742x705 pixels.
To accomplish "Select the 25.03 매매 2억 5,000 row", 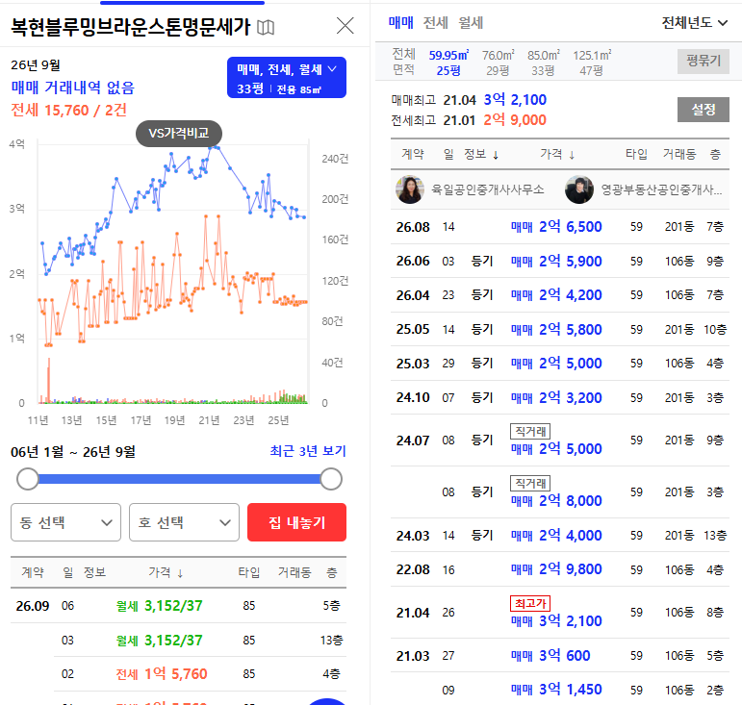I will (560, 364).
